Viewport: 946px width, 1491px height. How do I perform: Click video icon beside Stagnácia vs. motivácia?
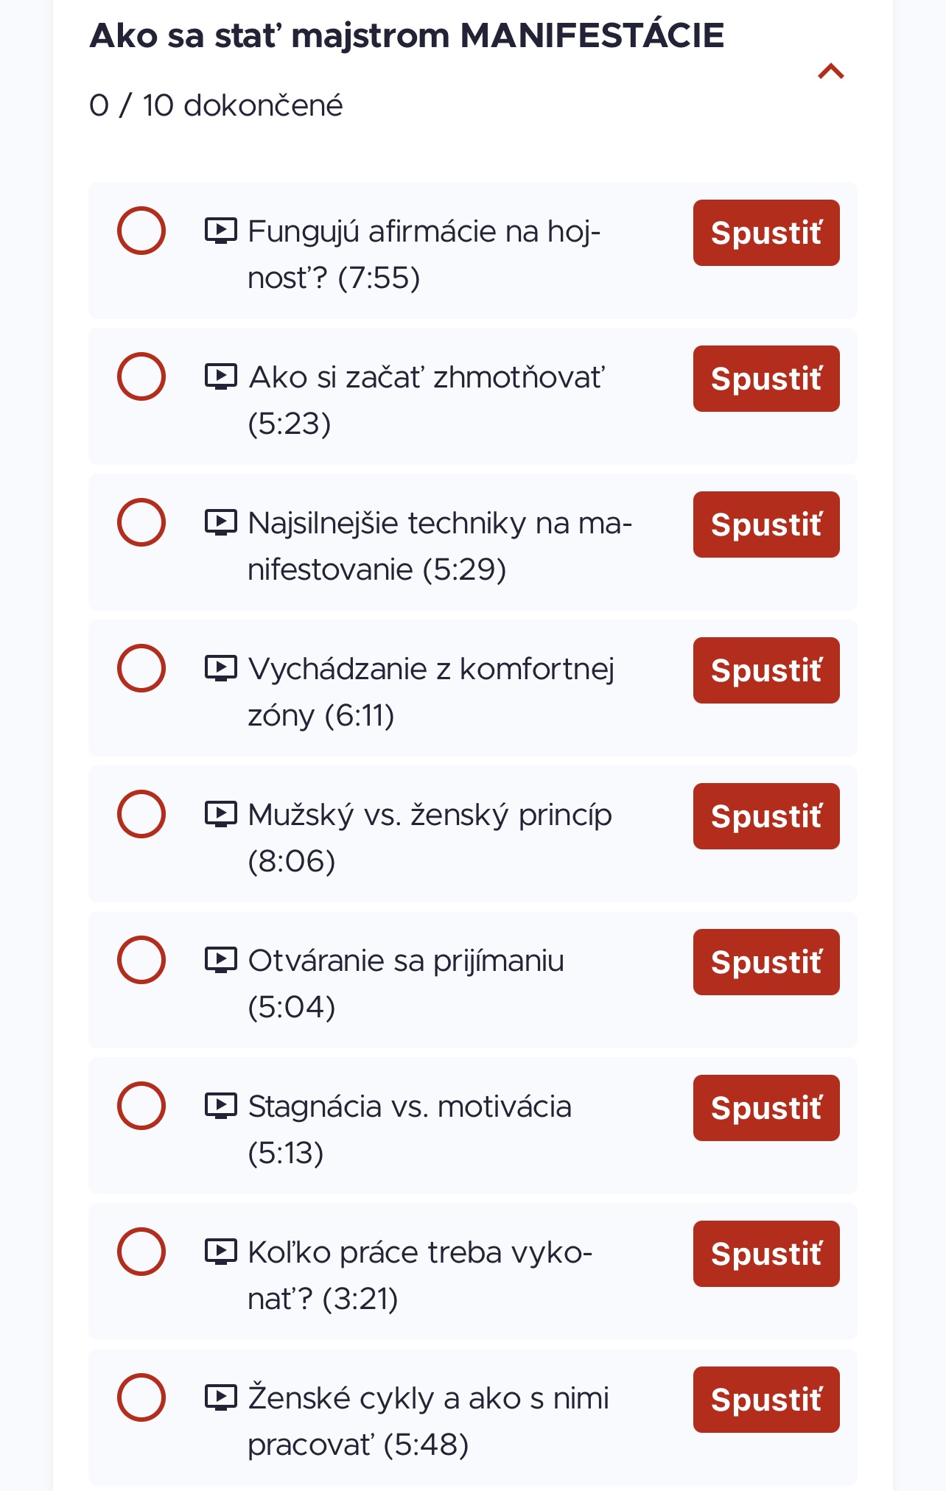click(220, 1106)
